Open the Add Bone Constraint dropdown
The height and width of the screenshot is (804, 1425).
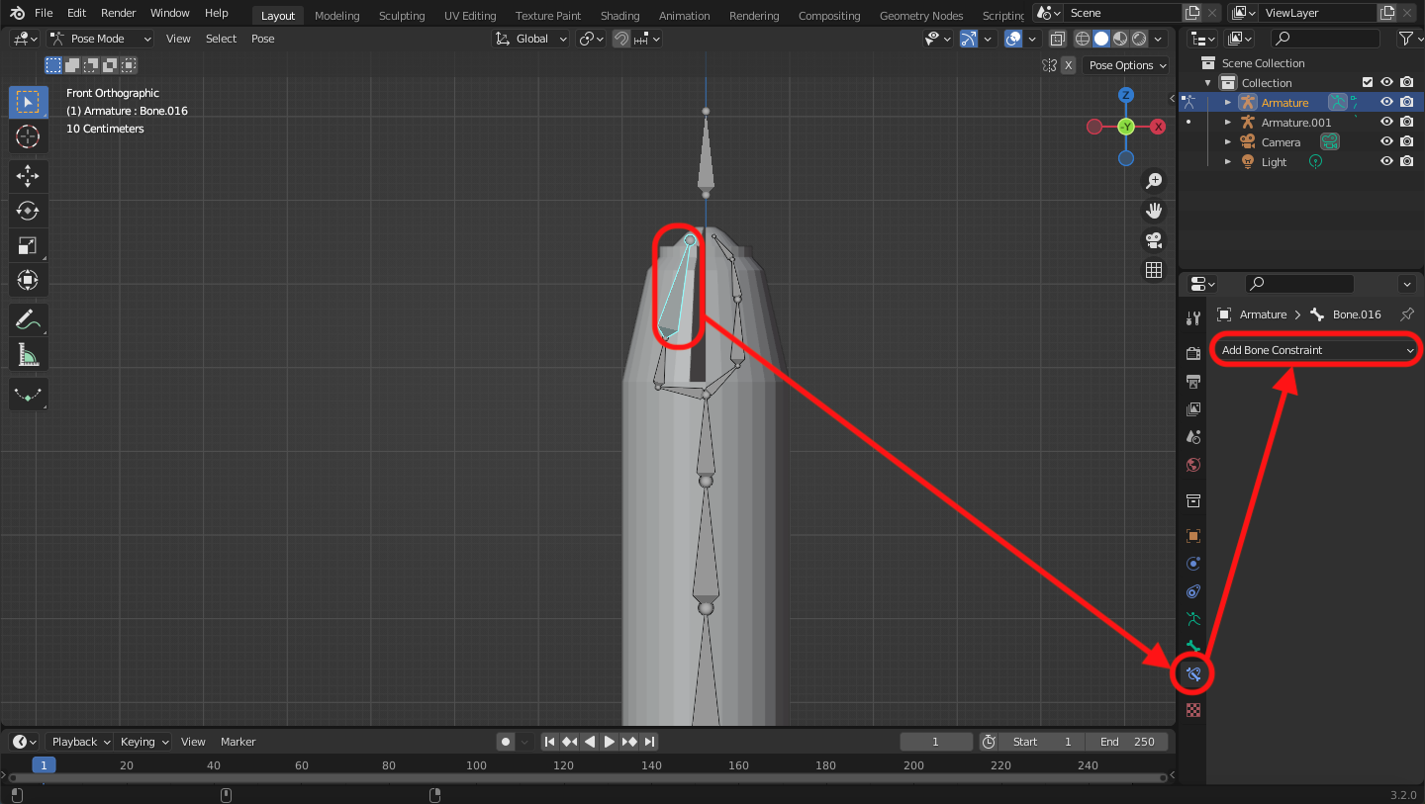1317,350
